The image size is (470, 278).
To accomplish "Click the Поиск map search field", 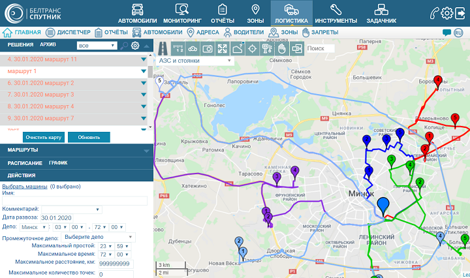I will tap(321, 48).
